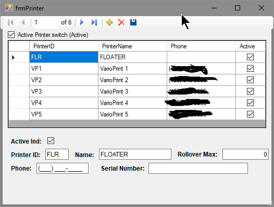Click into the masked Phone field

[63, 169]
